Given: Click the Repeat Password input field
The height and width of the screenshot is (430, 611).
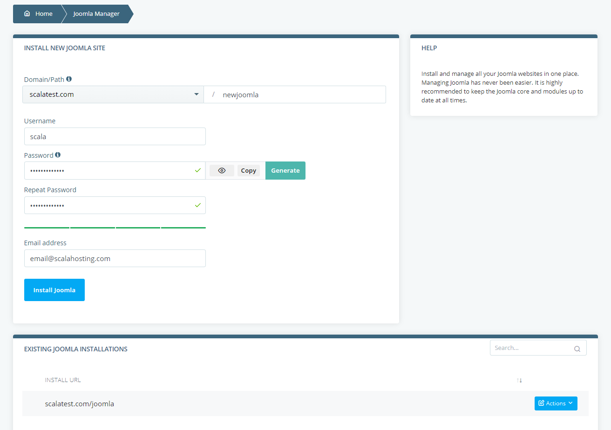Looking at the screenshot, I should [115, 205].
